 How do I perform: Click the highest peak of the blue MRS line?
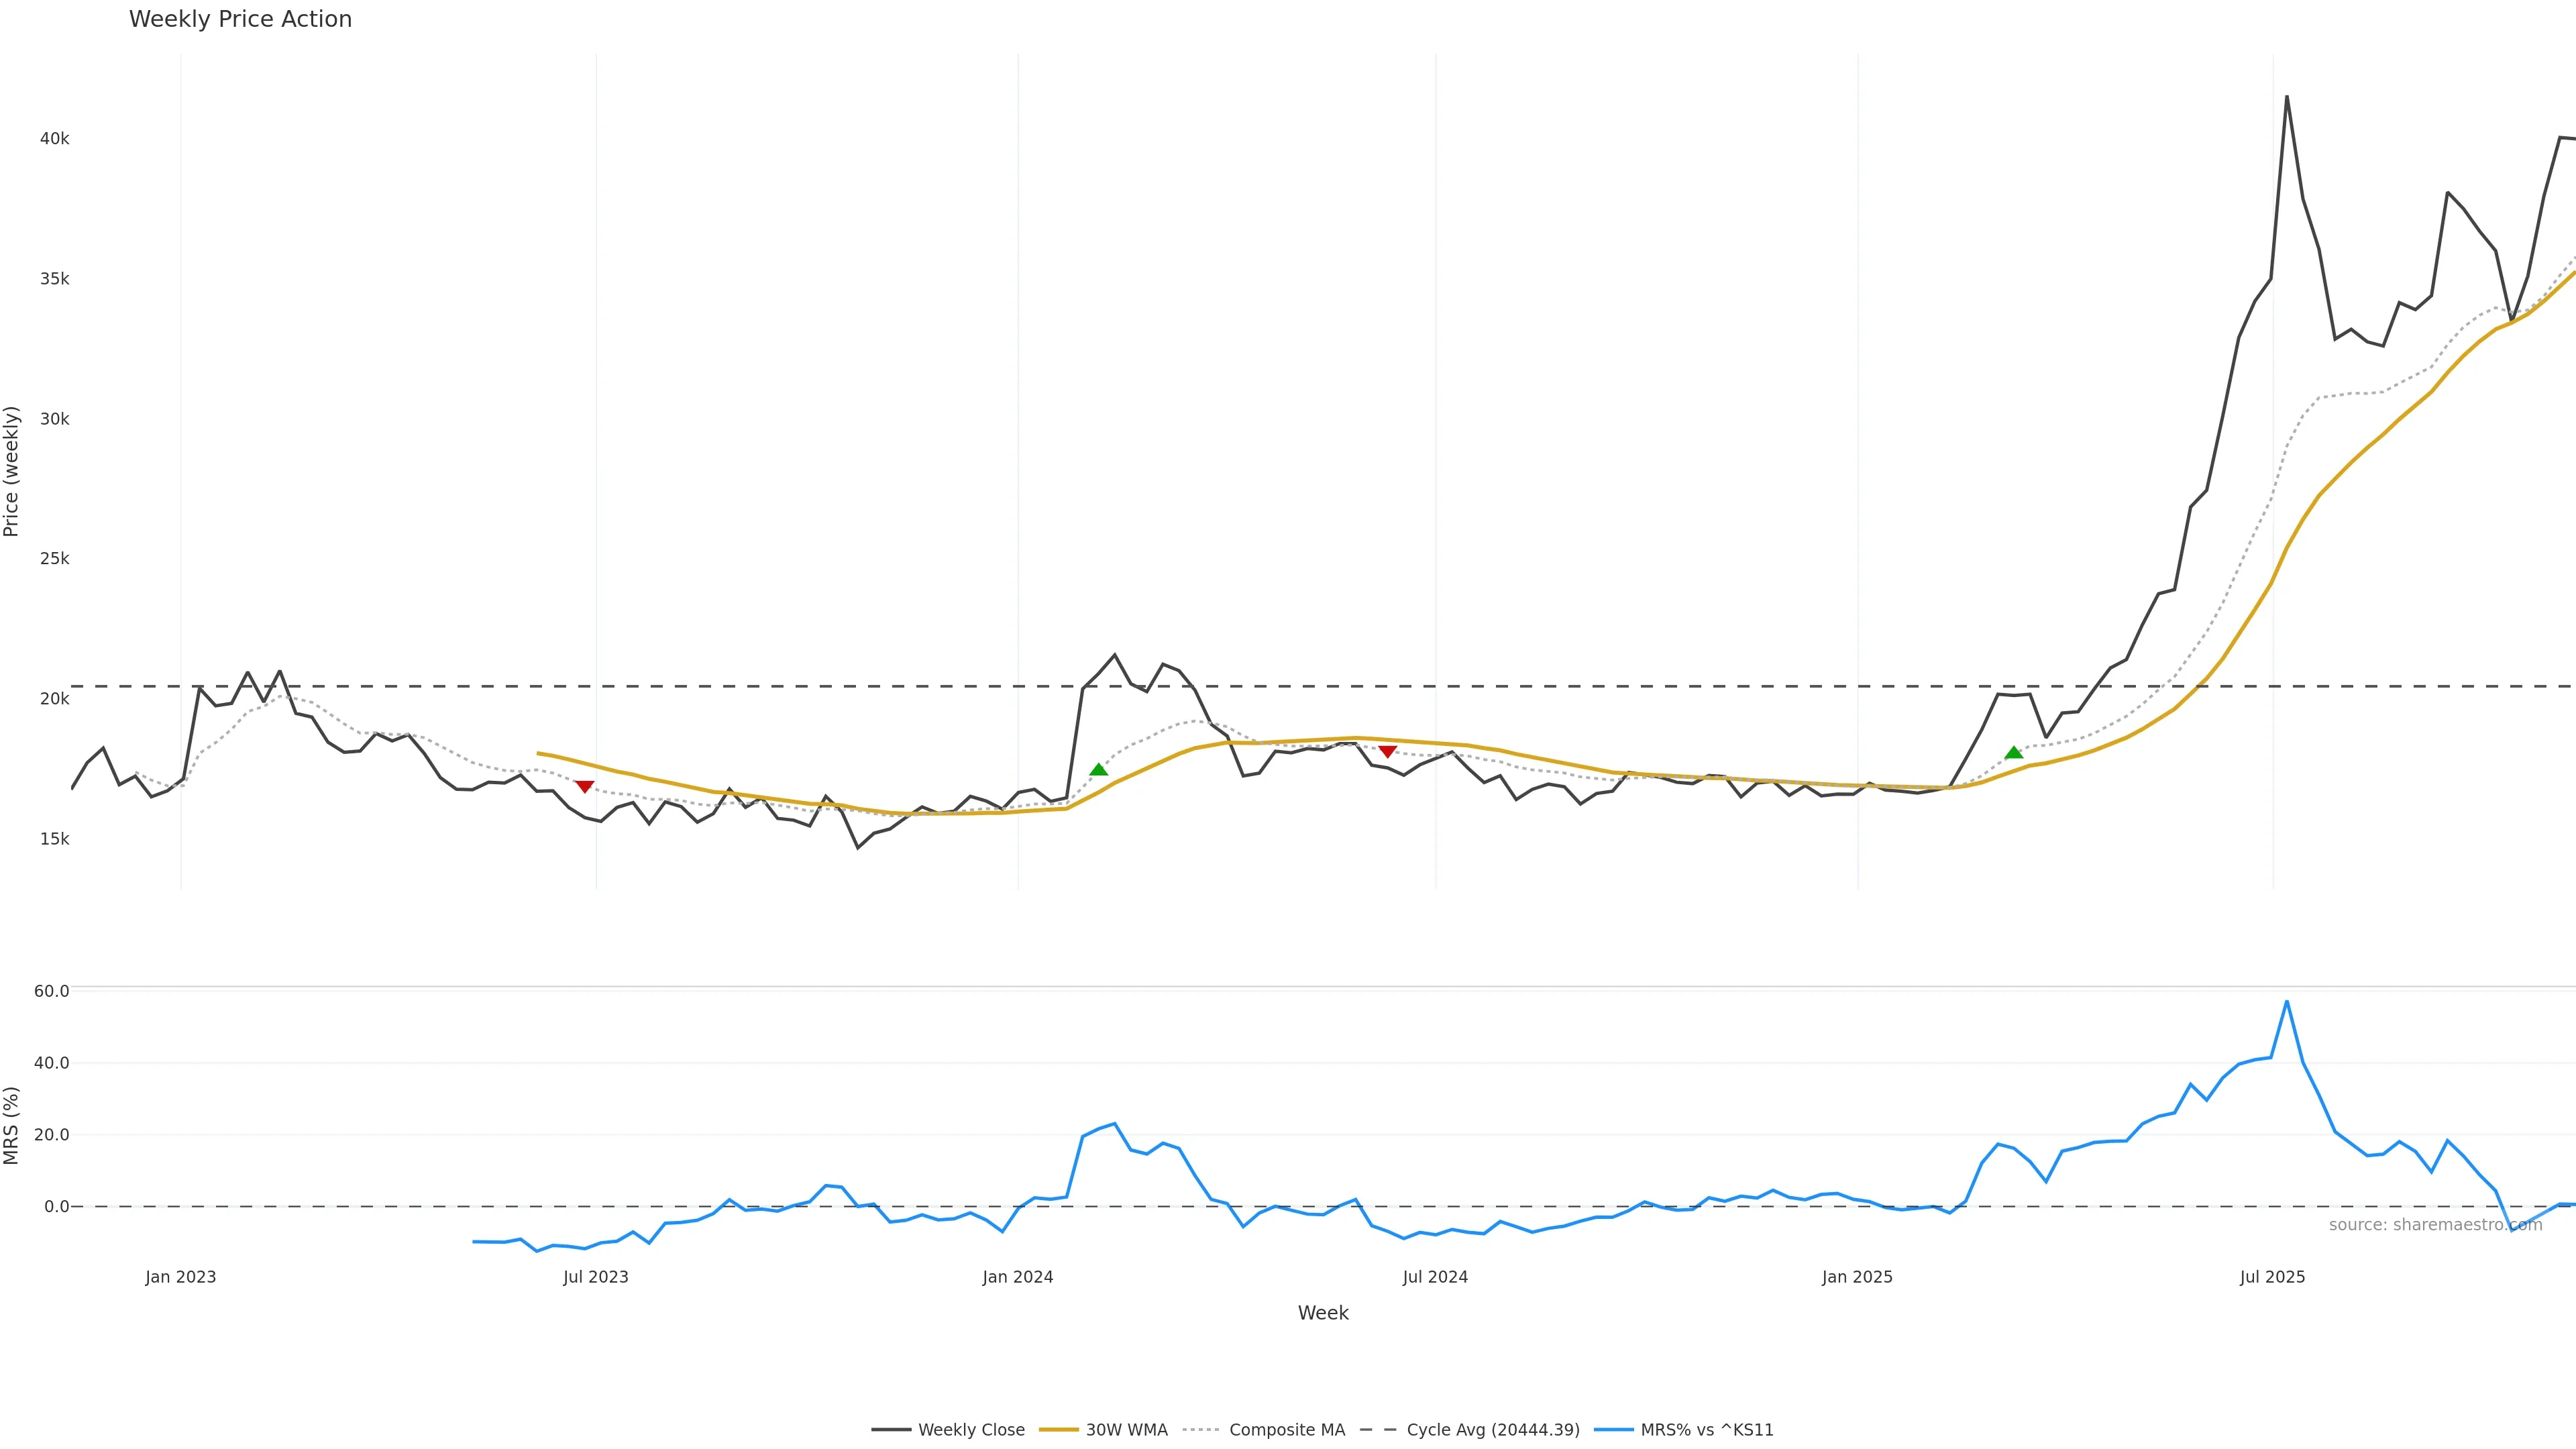2286,1001
